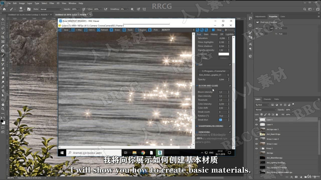Click the Streak blur value field
Viewport: 321px width, 180px height.
(x=223, y=120)
